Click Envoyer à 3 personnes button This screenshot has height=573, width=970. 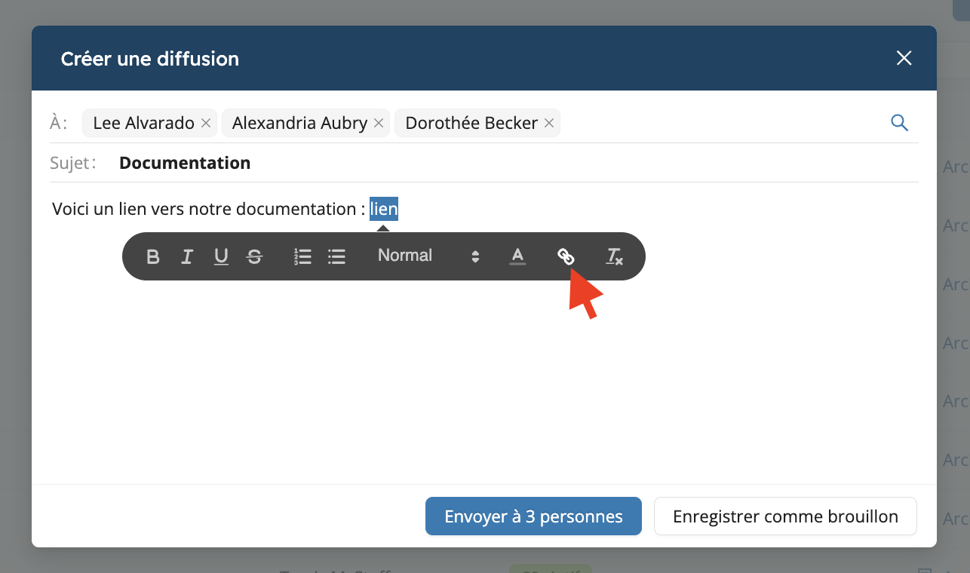[533, 516]
